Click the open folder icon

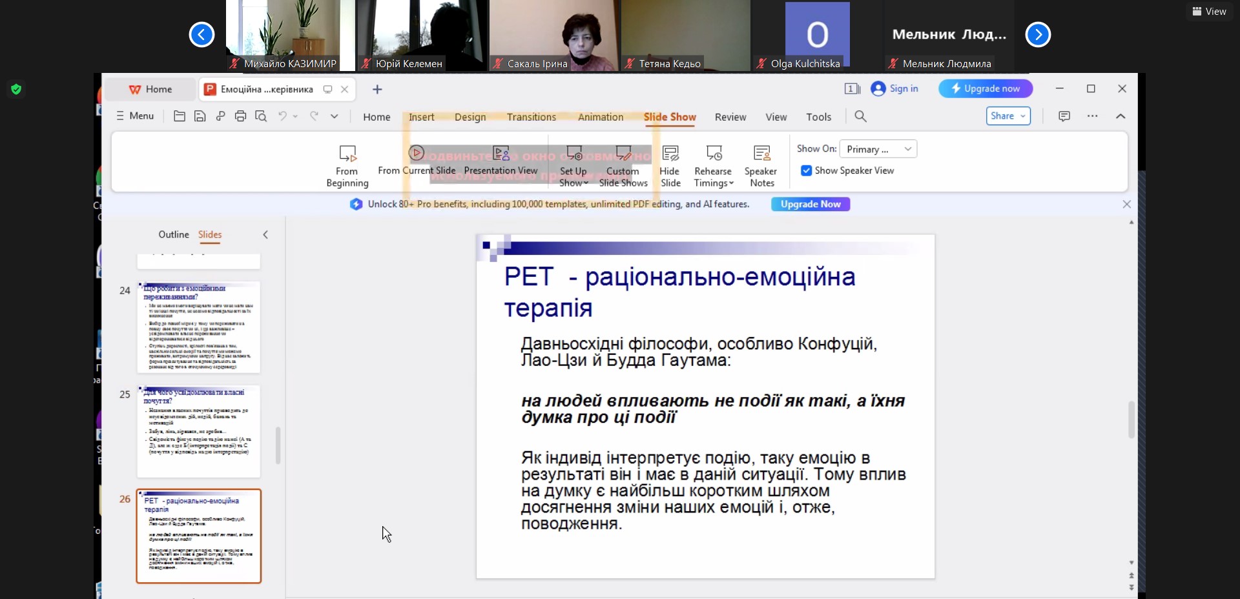(x=180, y=116)
